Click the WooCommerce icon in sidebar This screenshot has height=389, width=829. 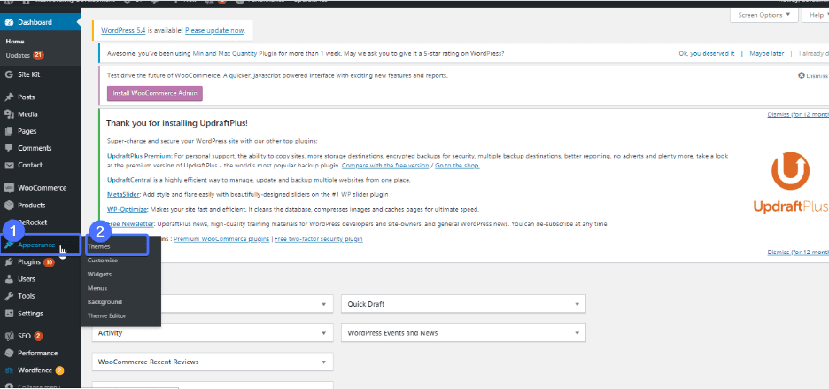9,188
